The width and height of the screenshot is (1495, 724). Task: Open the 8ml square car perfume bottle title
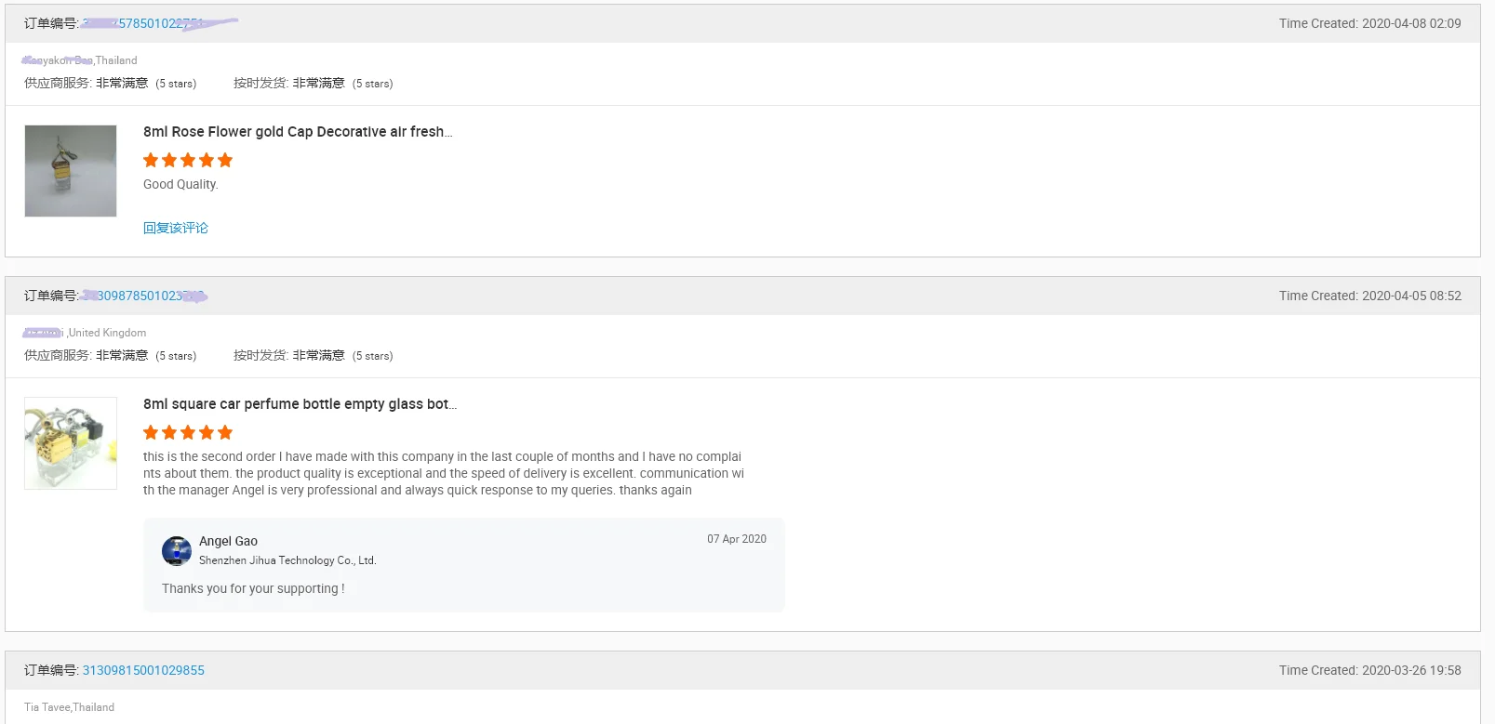point(300,404)
